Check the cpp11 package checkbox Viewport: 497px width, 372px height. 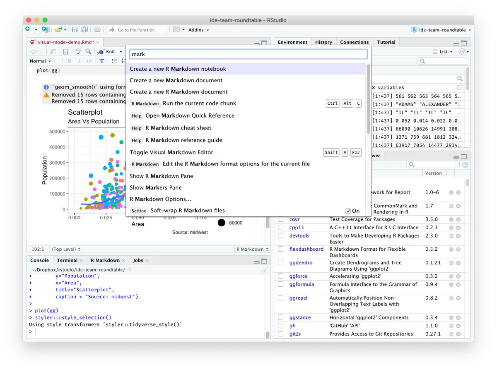point(280,228)
